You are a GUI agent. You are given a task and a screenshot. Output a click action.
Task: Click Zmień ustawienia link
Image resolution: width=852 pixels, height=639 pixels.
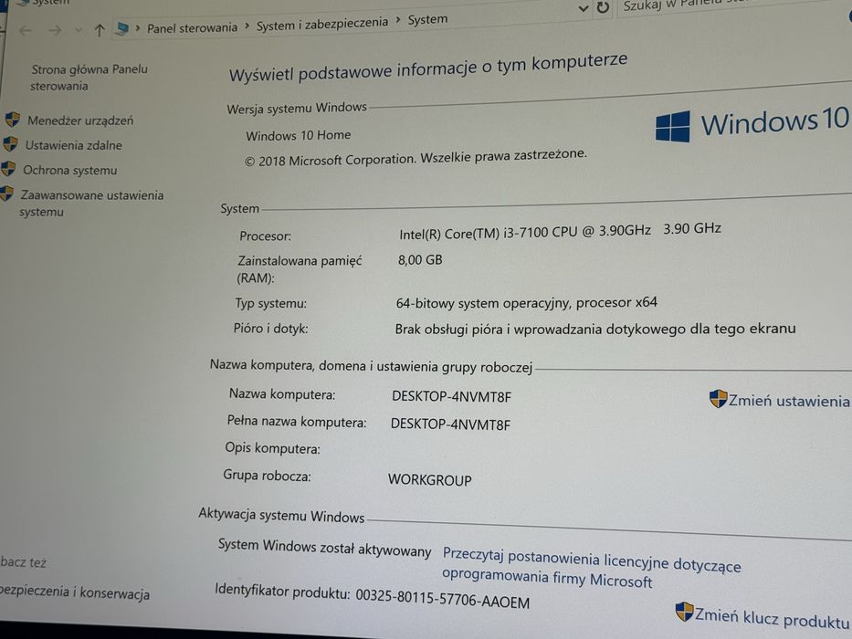tap(788, 401)
